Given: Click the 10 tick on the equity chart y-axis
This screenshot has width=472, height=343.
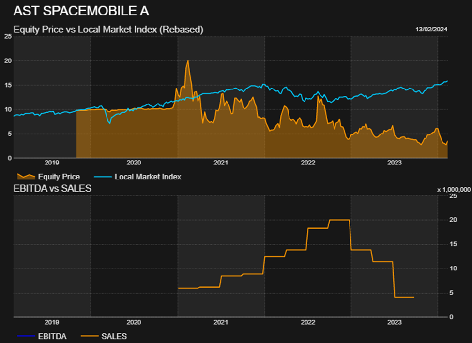Looking at the screenshot, I should click(x=8, y=109).
